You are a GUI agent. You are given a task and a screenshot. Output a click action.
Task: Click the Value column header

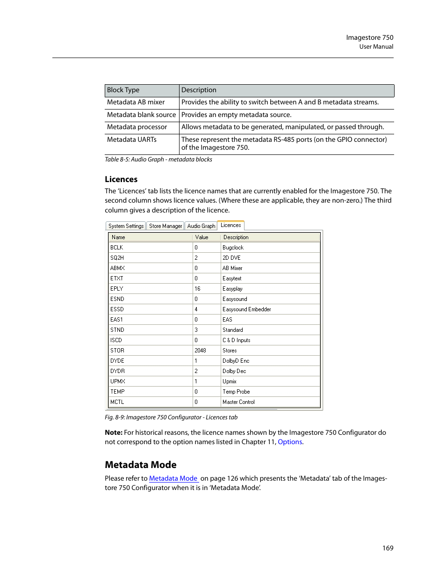tap(206, 237)
